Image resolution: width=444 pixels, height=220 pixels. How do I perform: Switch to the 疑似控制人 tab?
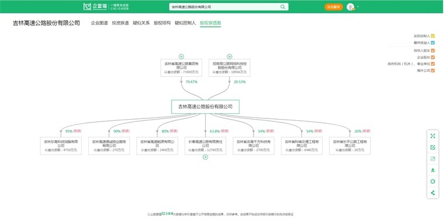(185, 23)
